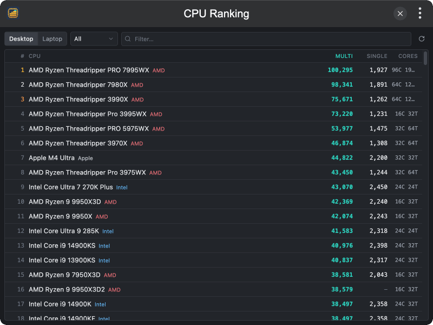Click the # rank column header
433x325 pixels.
[x=22, y=56]
